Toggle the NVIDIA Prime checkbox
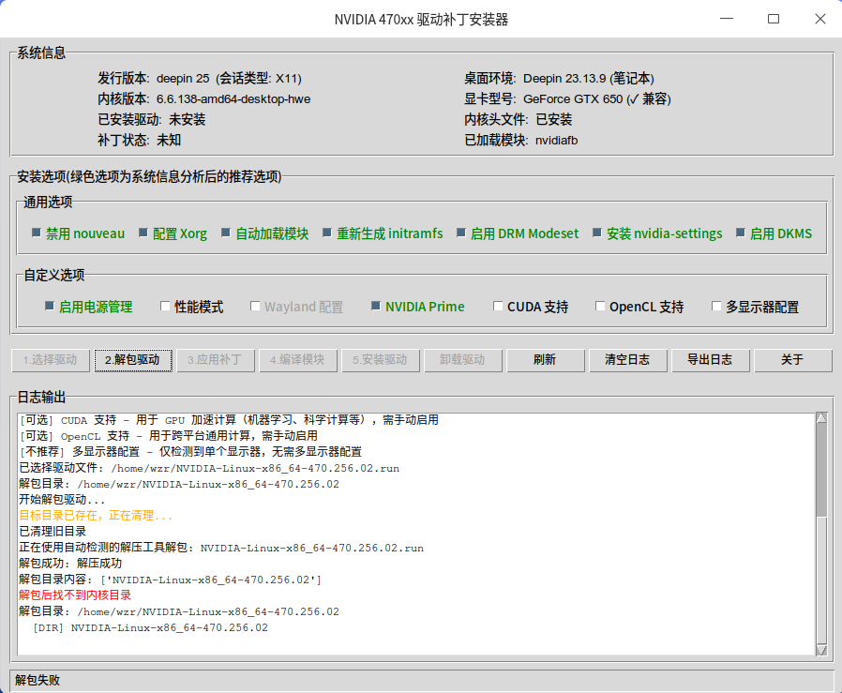The height and width of the screenshot is (693, 842). (376, 307)
